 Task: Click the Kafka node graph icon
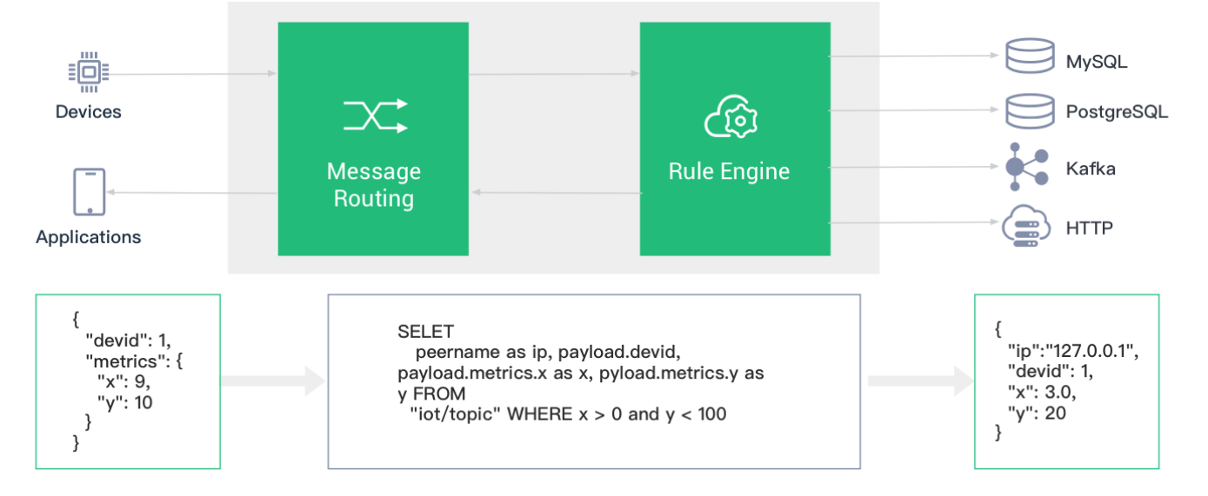coord(1028,167)
